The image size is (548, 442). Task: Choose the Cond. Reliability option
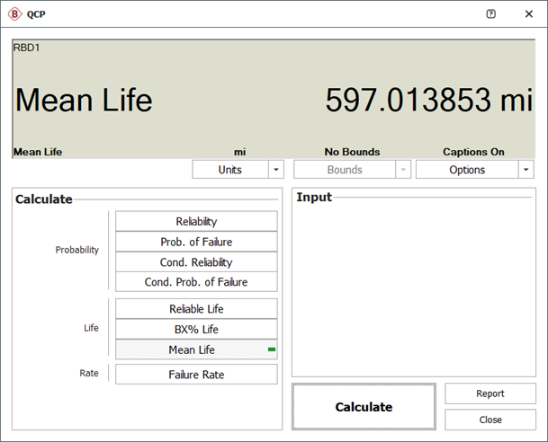point(196,262)
